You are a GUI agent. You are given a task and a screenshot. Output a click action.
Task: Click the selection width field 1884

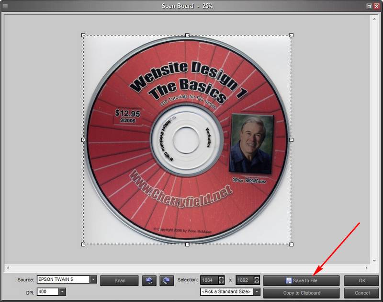click(209, 280)
